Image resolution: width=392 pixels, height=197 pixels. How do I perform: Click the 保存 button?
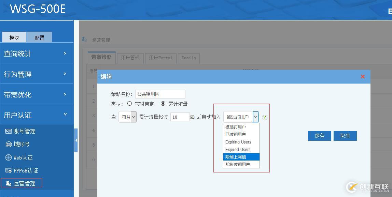point(320,136)
